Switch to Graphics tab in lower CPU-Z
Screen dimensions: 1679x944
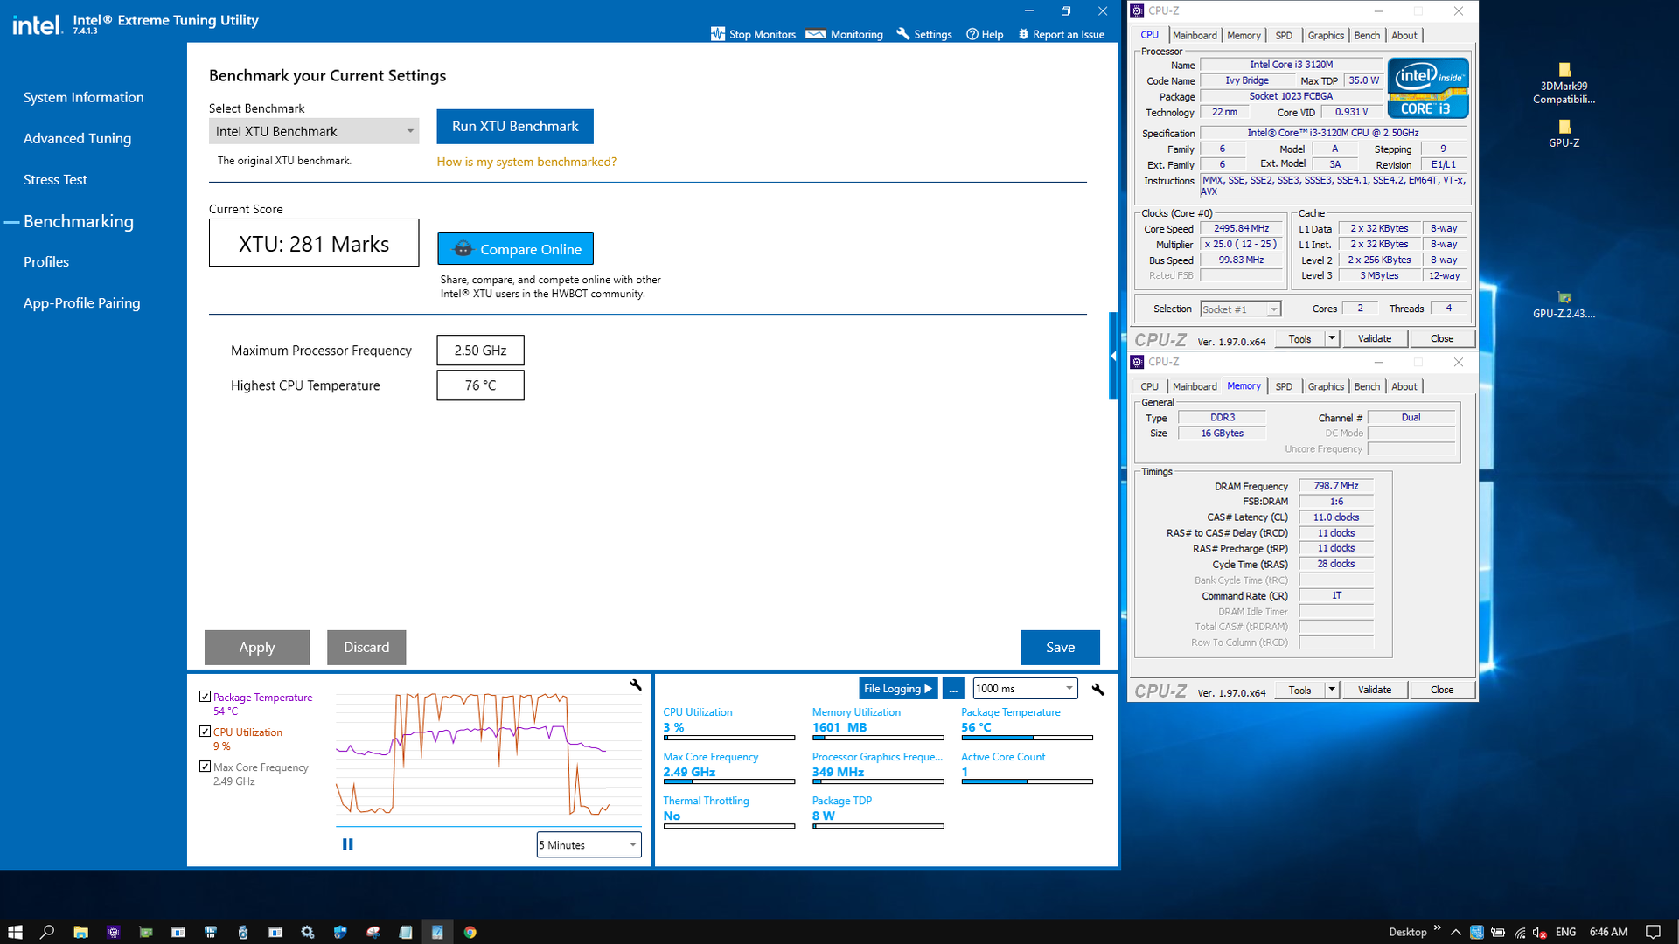pos(1326,386)
